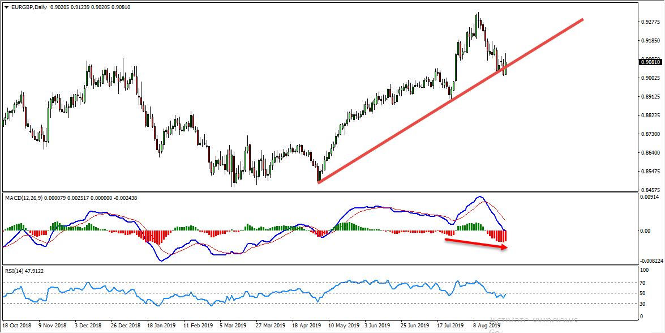The width and height of the screenshot is (665, 333).
Task: Click the 0.92775 price axis label
Action: coord(650,23)
